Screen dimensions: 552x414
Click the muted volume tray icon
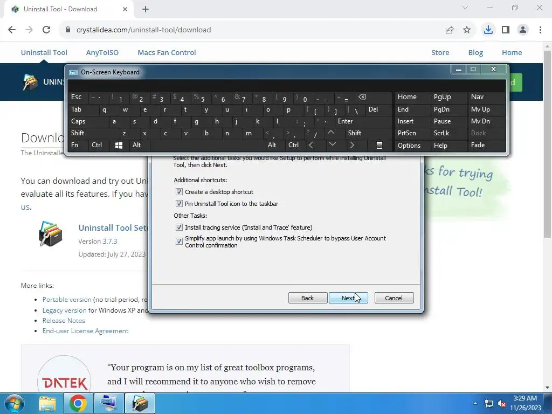502,403
